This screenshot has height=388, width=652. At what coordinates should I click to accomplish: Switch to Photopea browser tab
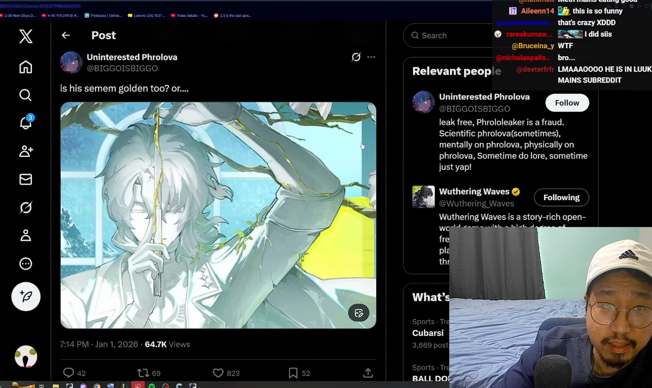tap(103, 16)
